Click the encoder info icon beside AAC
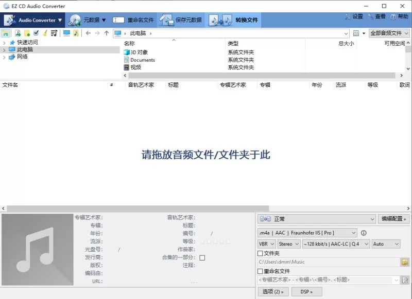Screen dimensions: 412x299 click(364, 233)
